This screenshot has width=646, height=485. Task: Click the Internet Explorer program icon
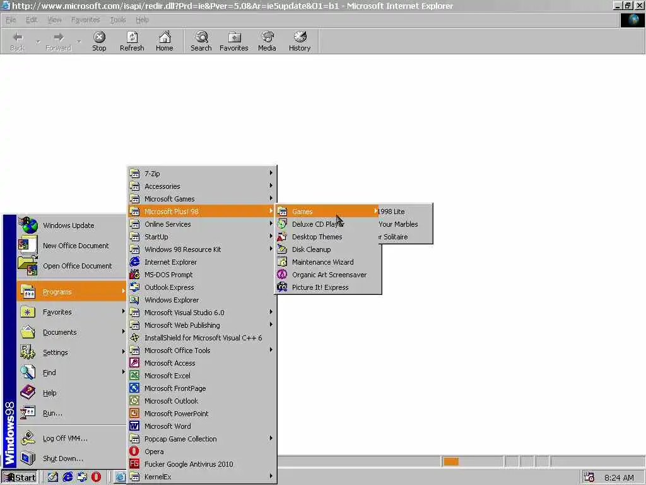134,261
